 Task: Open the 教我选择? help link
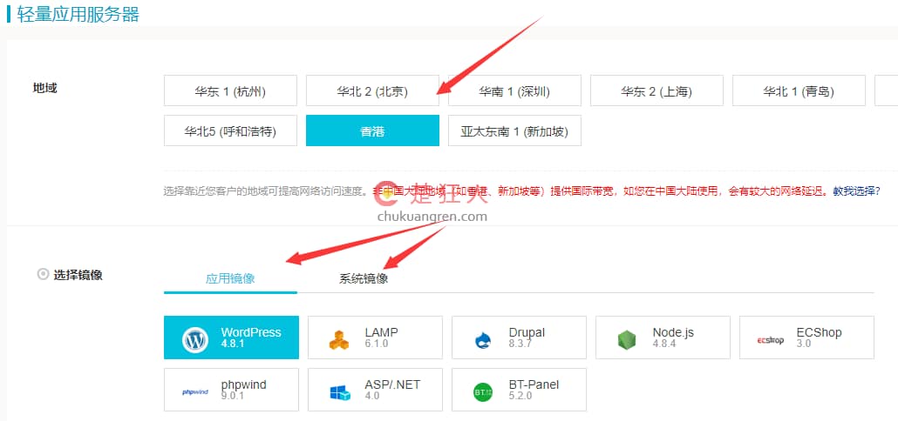tap(856, 191)
